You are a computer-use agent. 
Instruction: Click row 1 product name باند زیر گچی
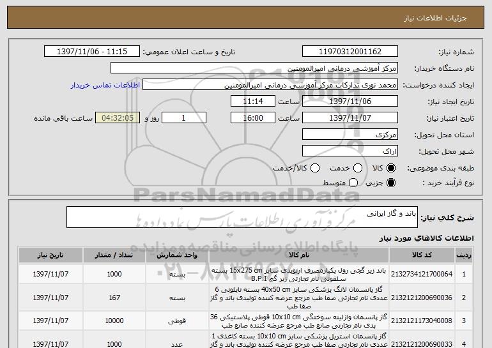coord(299,275)
